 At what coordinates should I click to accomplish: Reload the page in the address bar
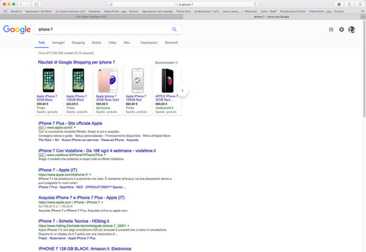point(255,4)
